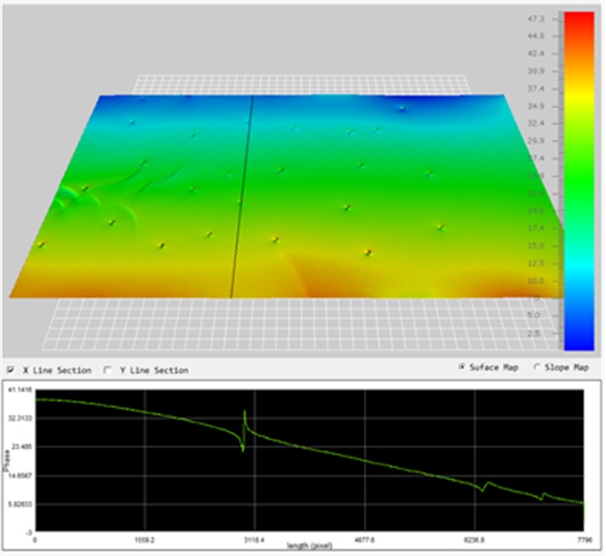Uncheck the X Line Section checkbox
The image size is (606, 556).
[x=11, y=369]
